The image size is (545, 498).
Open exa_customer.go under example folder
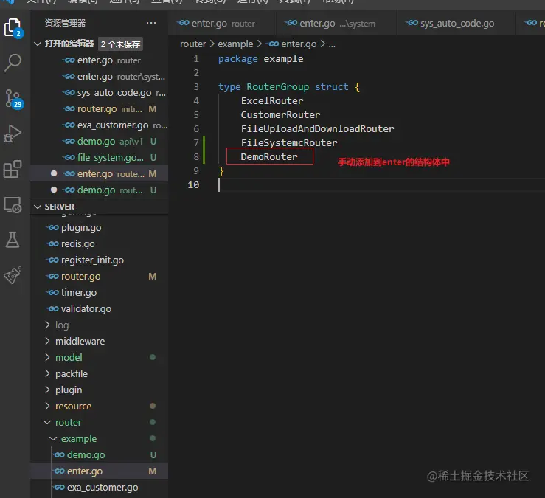click(99, 488)
